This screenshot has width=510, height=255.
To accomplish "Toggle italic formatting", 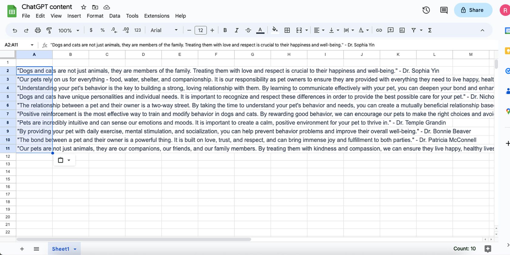I will (236, 30).
